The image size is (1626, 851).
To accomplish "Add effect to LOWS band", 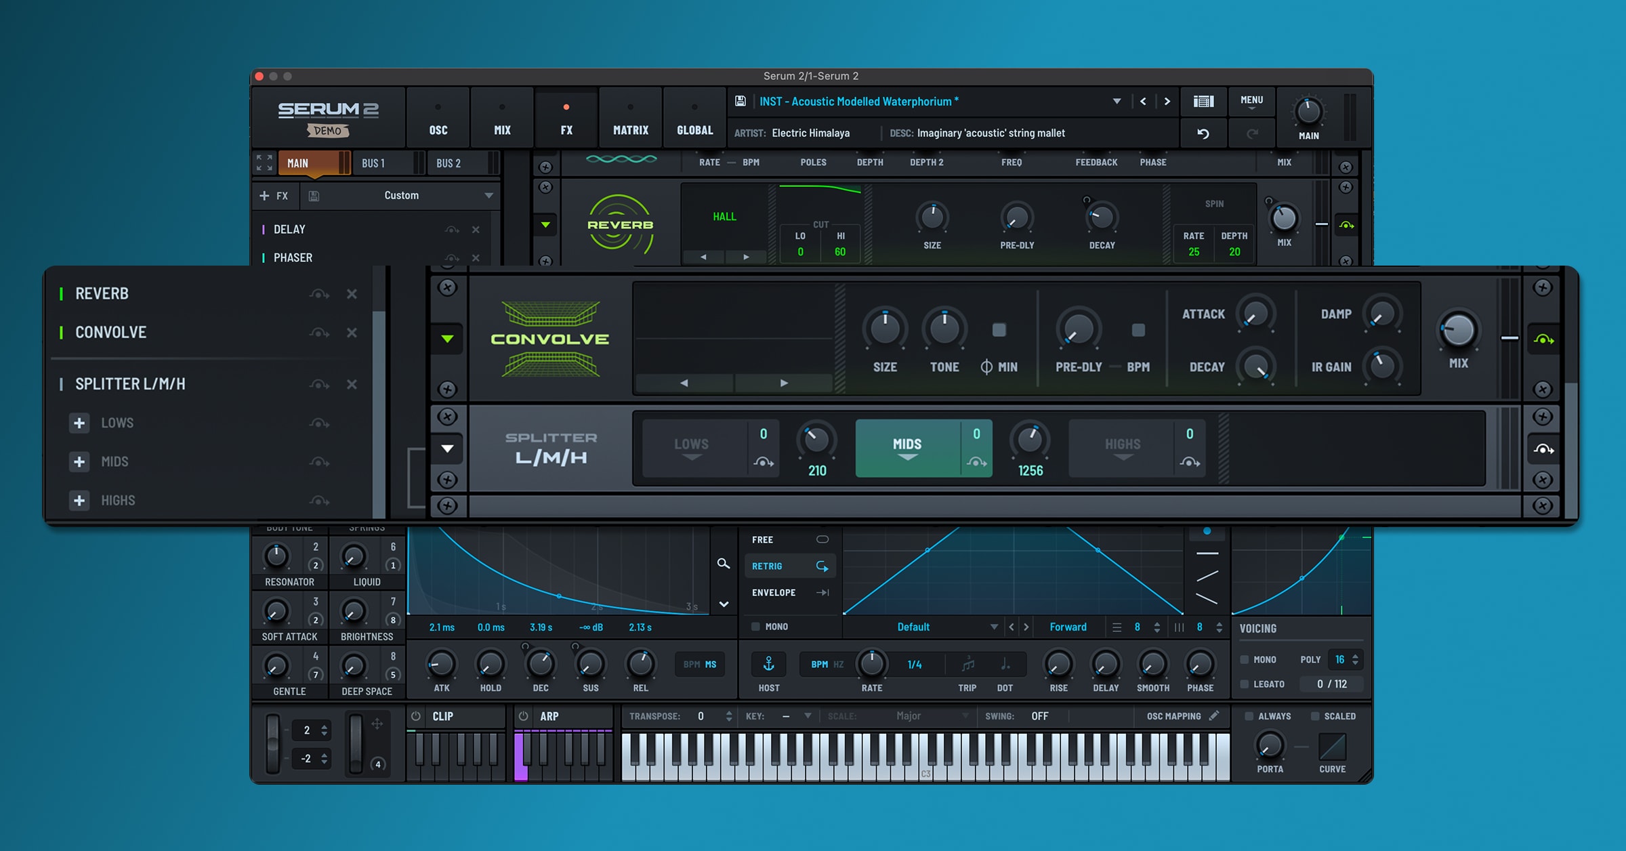I will pyautogui.click(x=79, y=423).
